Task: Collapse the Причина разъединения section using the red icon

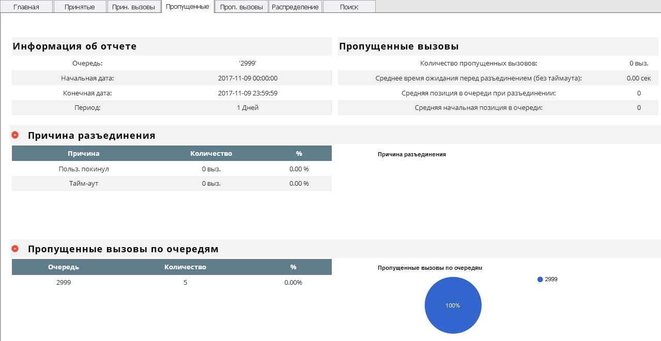Action: [15, 135]
